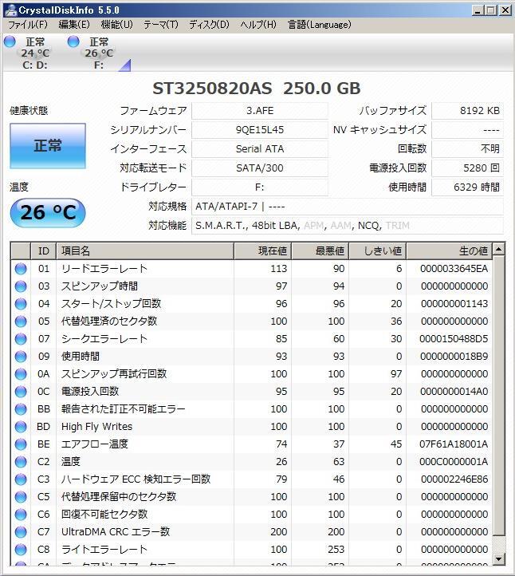Open the 言語(Language) menu

pyautogui.click(x=319, y=25)
